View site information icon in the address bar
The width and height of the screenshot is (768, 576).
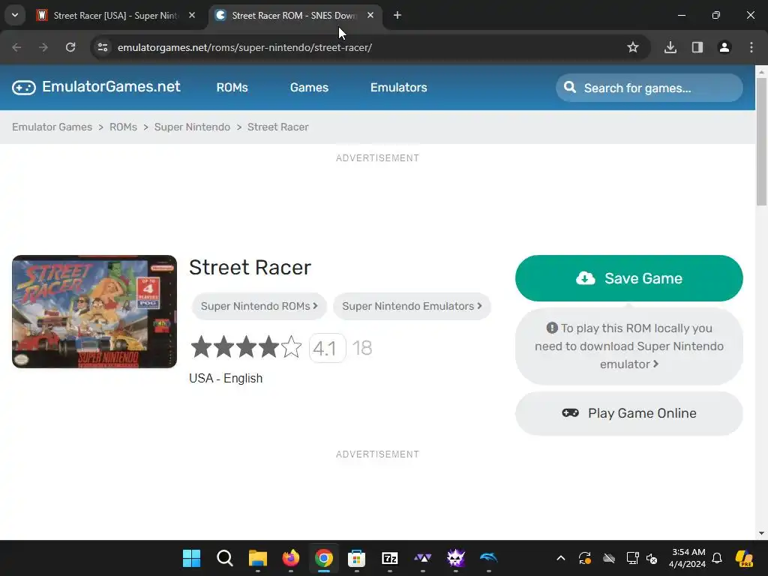pyautogui.click(x=103, y=47)
